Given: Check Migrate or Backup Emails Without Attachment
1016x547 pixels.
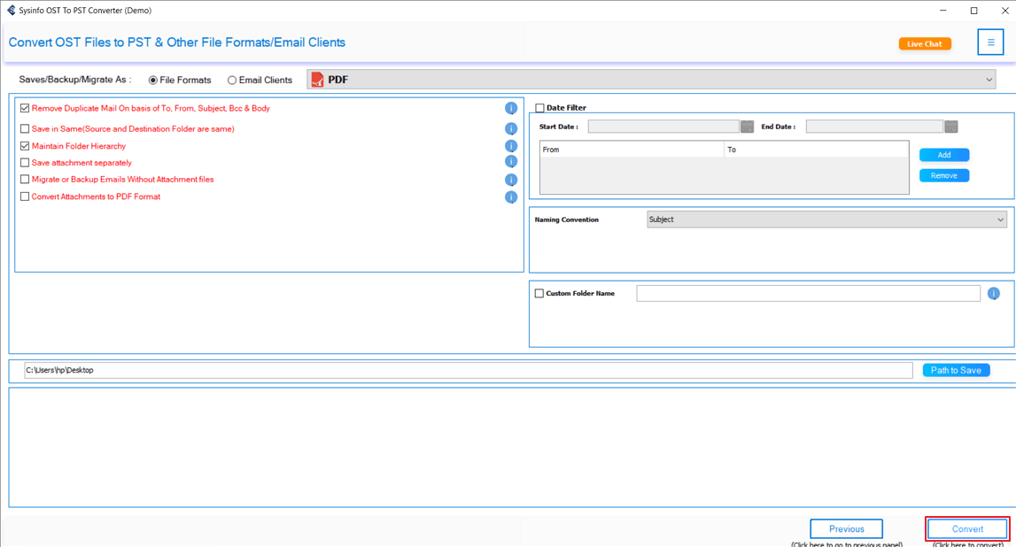Looking at the screenshot, I should pyautogui.click(x=25, y=180).
